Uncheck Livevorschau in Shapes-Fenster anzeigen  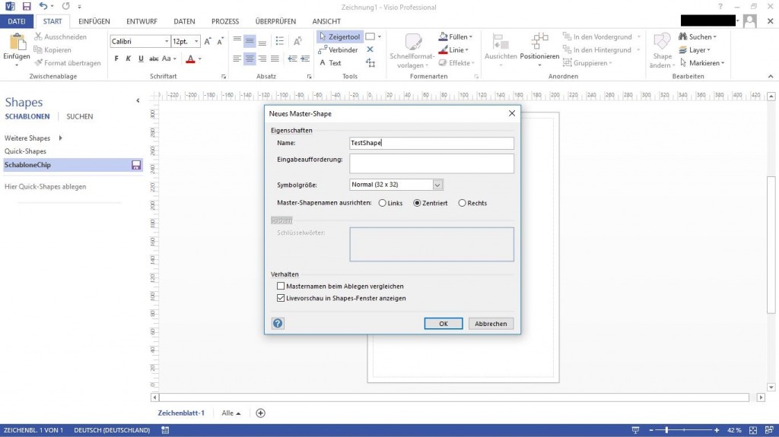(281, 299)
